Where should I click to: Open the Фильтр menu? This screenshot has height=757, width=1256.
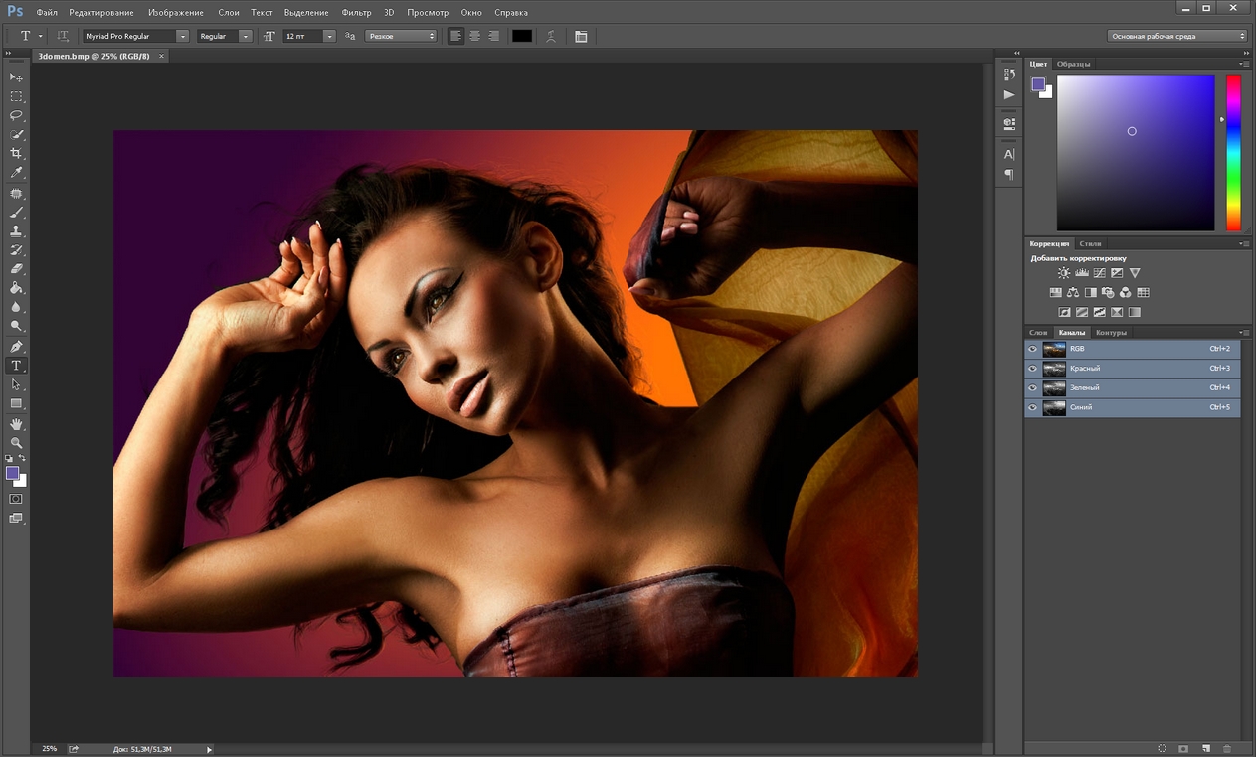point(356,13)
